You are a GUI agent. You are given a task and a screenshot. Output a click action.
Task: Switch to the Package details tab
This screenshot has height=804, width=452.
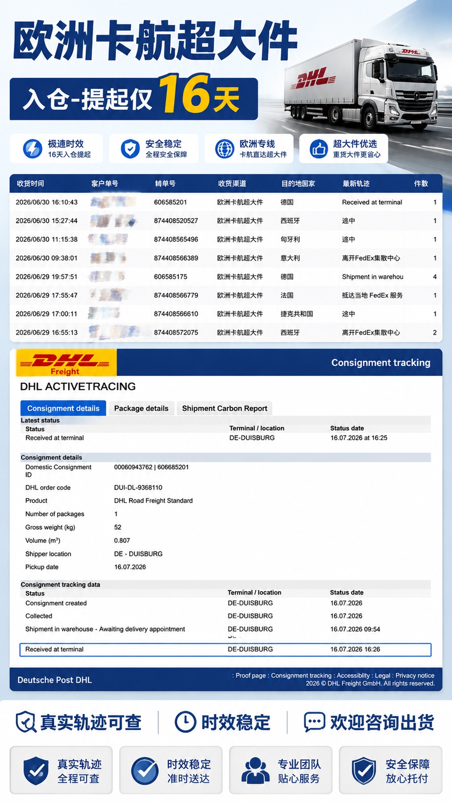pyautogui.click(x=141, y=408)
